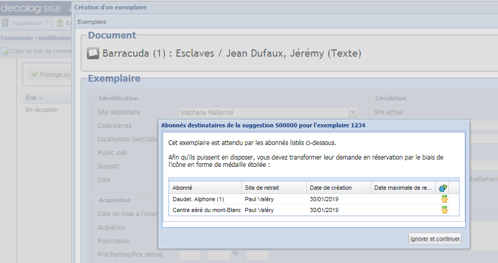
Task: Click the basket icon of second tab
Action: coord(59,22)
